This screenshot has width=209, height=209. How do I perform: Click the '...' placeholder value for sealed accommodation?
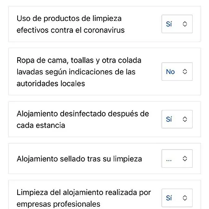tap(169, 160)
